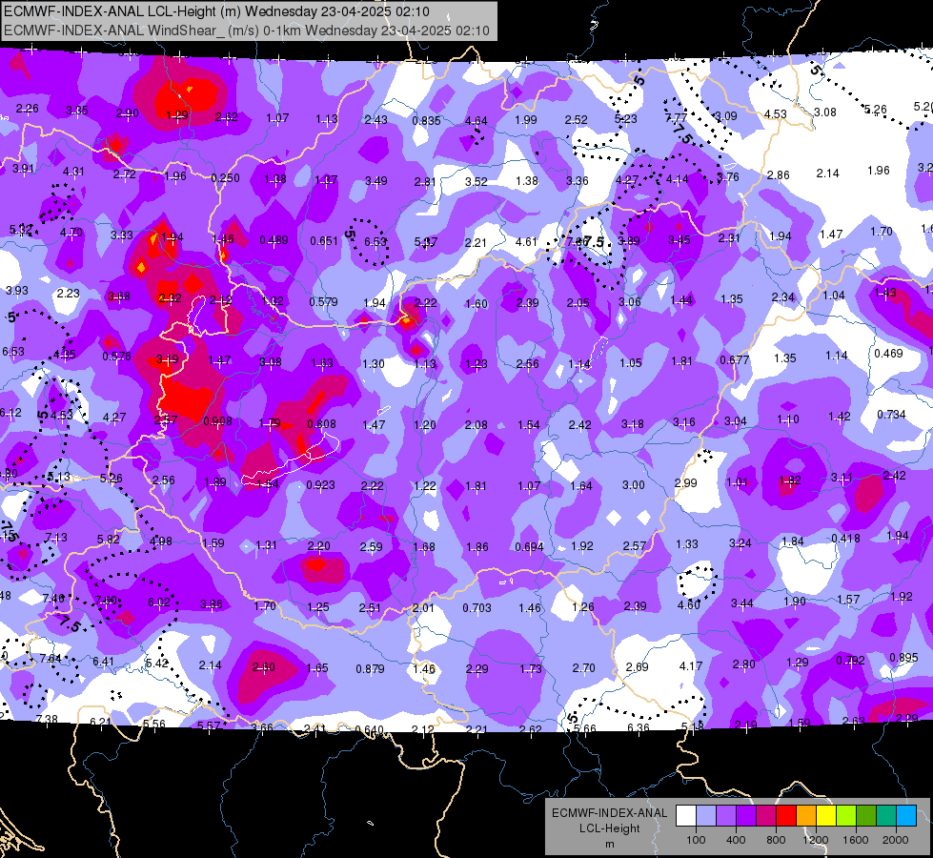Click the legend tick label 1200

point(815,840)
